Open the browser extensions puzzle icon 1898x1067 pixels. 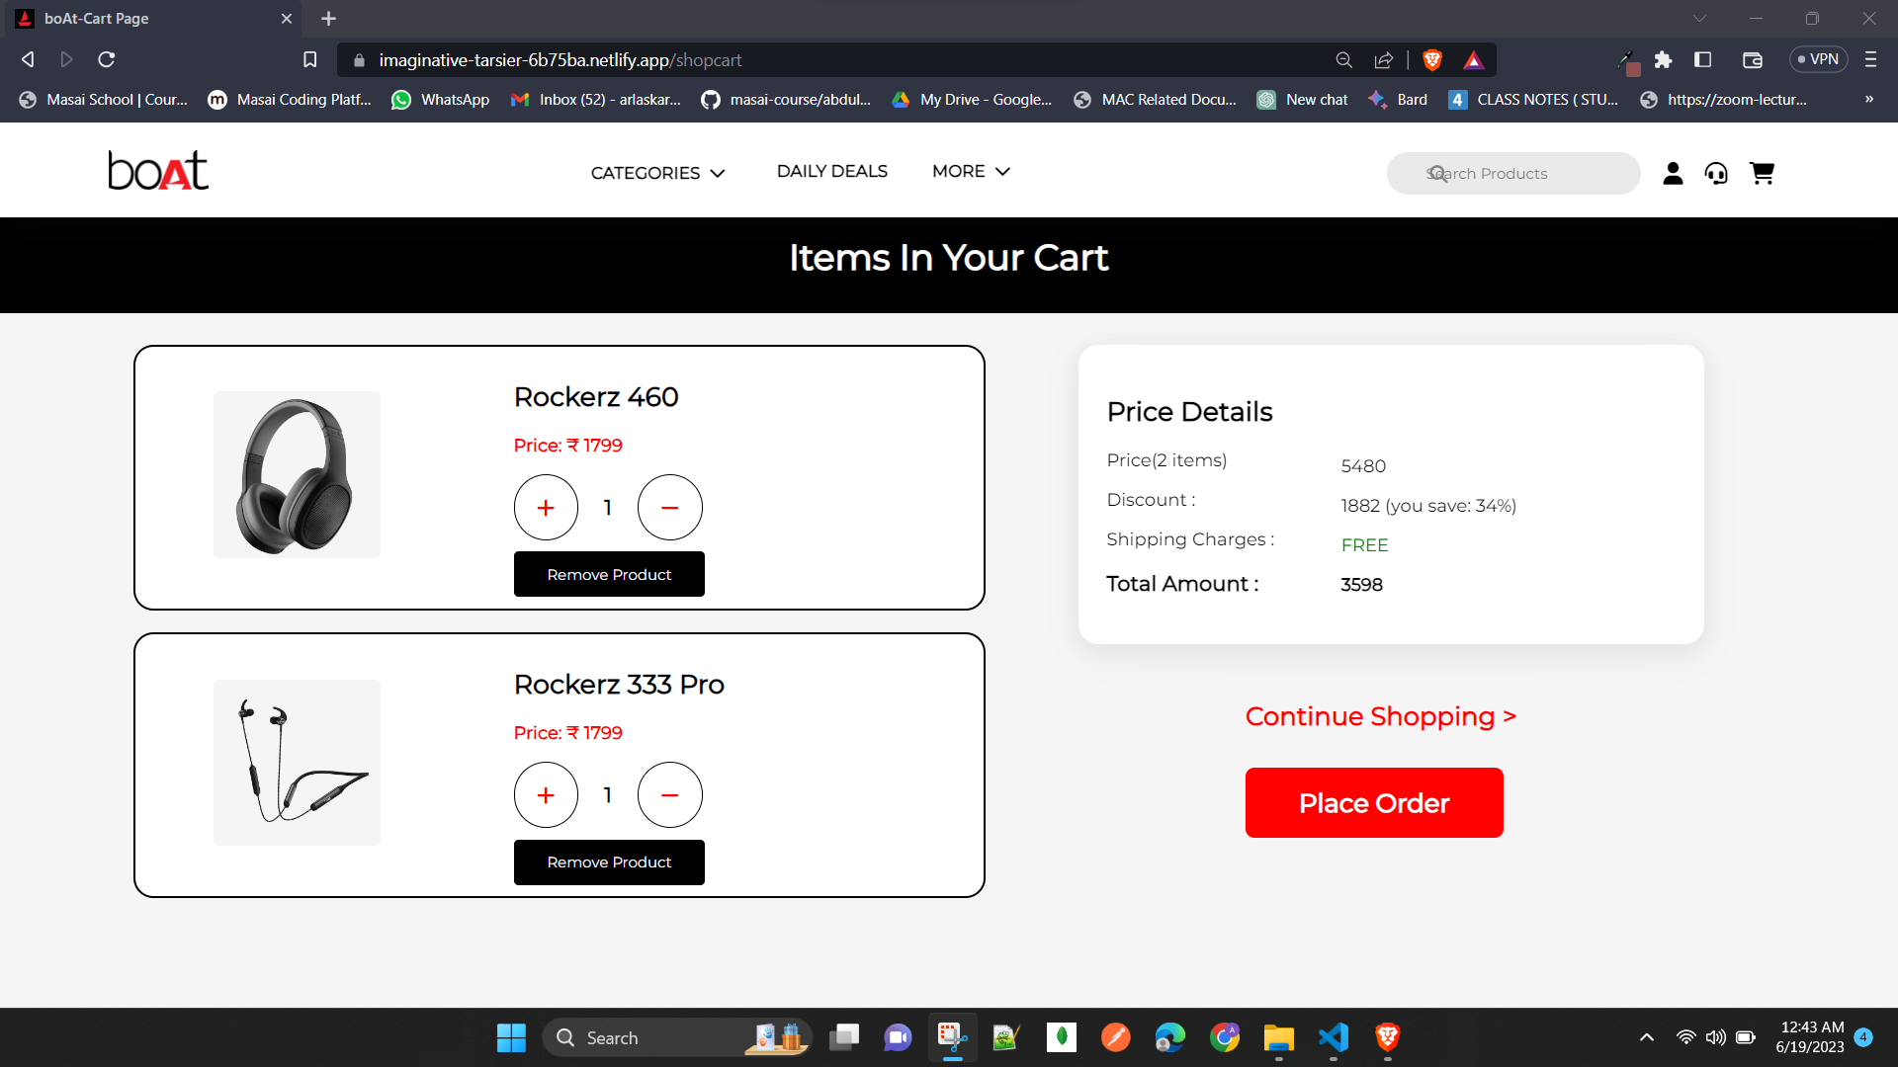pyautogui.click(x=1663, y=60)
